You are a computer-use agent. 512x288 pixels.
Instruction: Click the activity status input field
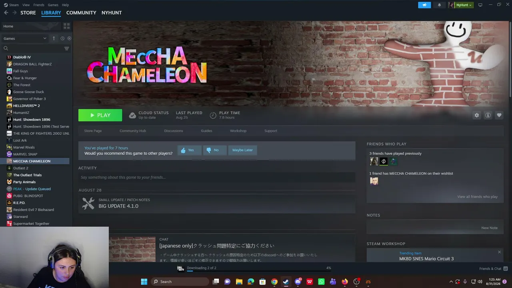tap(217, 177)
